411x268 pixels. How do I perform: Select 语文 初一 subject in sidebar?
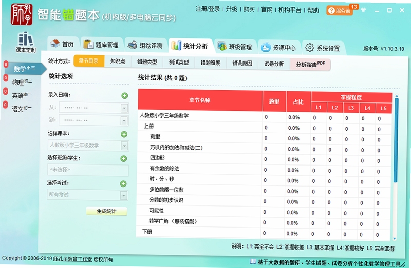click(21, 109)
